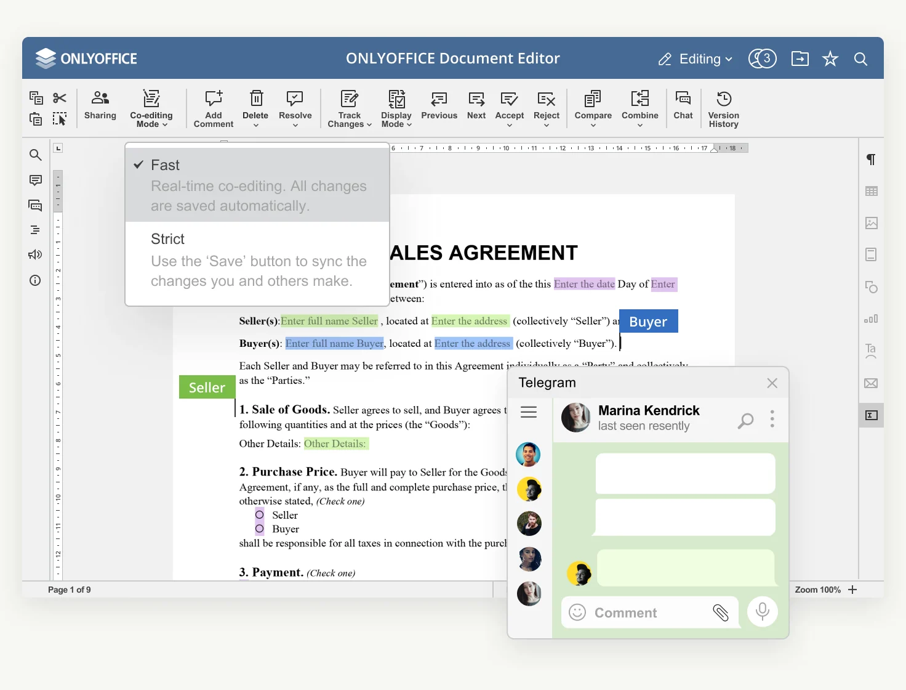This screenshot has width=906, height=690.
Task: Click the 'Page 1 of 9' status indicator
Action: pyautogui.click(x=70, y=590)
